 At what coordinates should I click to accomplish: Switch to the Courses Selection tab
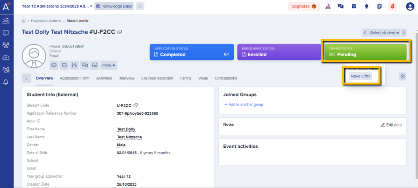pos(157,78)
